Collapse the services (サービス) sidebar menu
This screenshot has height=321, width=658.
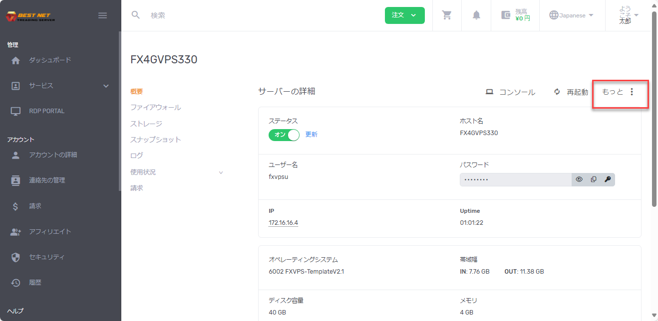pyautogui.click(x=105, y=85)
